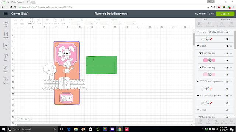Click the canvas horizontal scrollbar

click(39, 125)
